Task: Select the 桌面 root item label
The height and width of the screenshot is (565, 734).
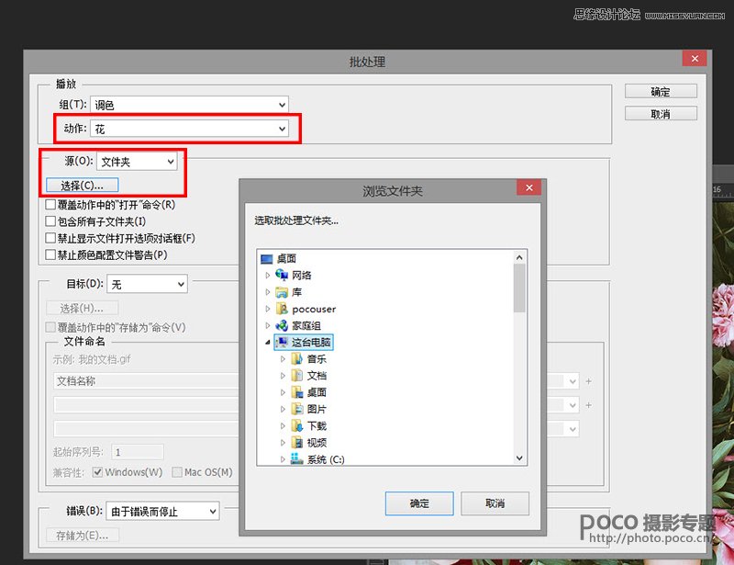Action: click(x=286, y=259)
